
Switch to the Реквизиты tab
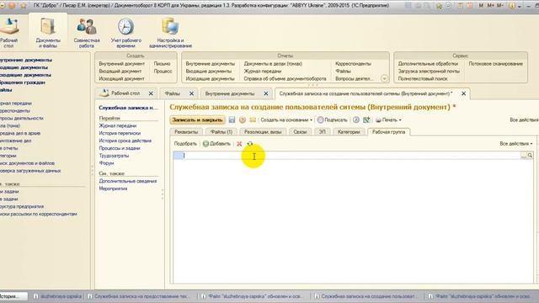(186, 132)
